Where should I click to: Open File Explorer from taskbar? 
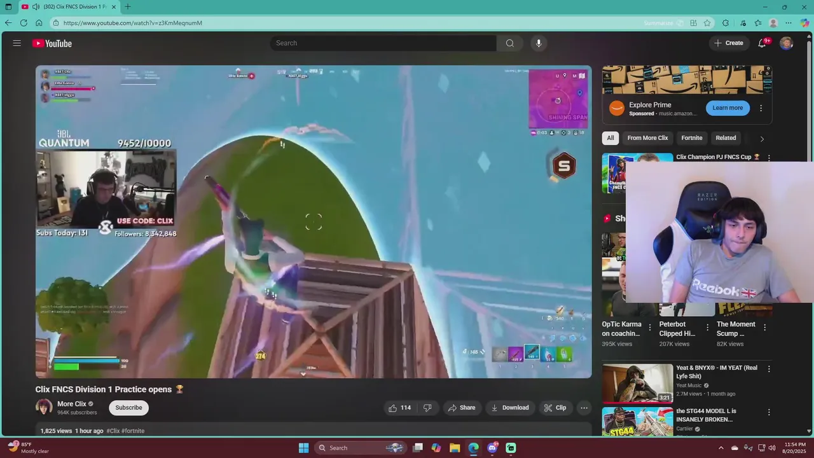pyautogui.click(x=455, y=448)
